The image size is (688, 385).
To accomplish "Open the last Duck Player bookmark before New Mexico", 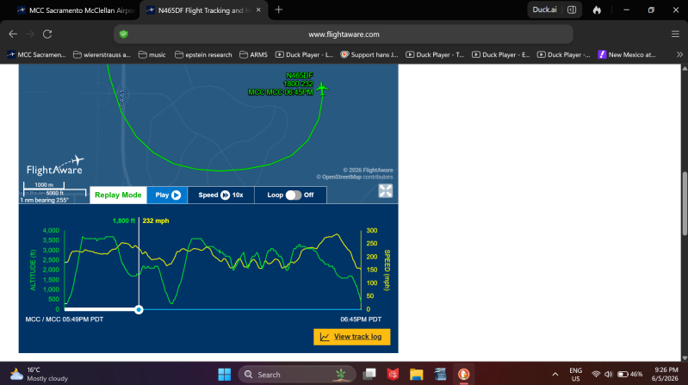I will 564,55.
